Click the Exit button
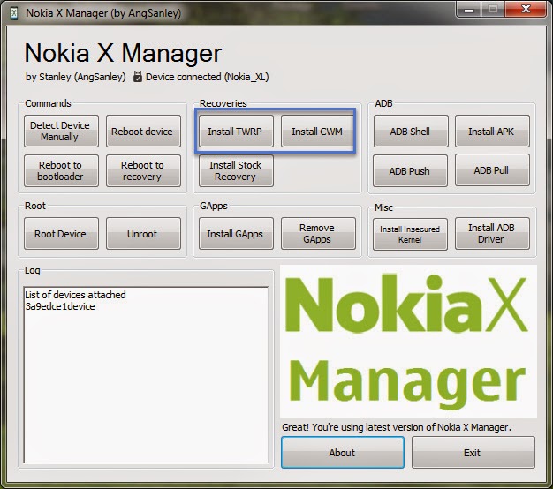Image resolution: width=553 pixels, height=489 pixels. [473, 452]
